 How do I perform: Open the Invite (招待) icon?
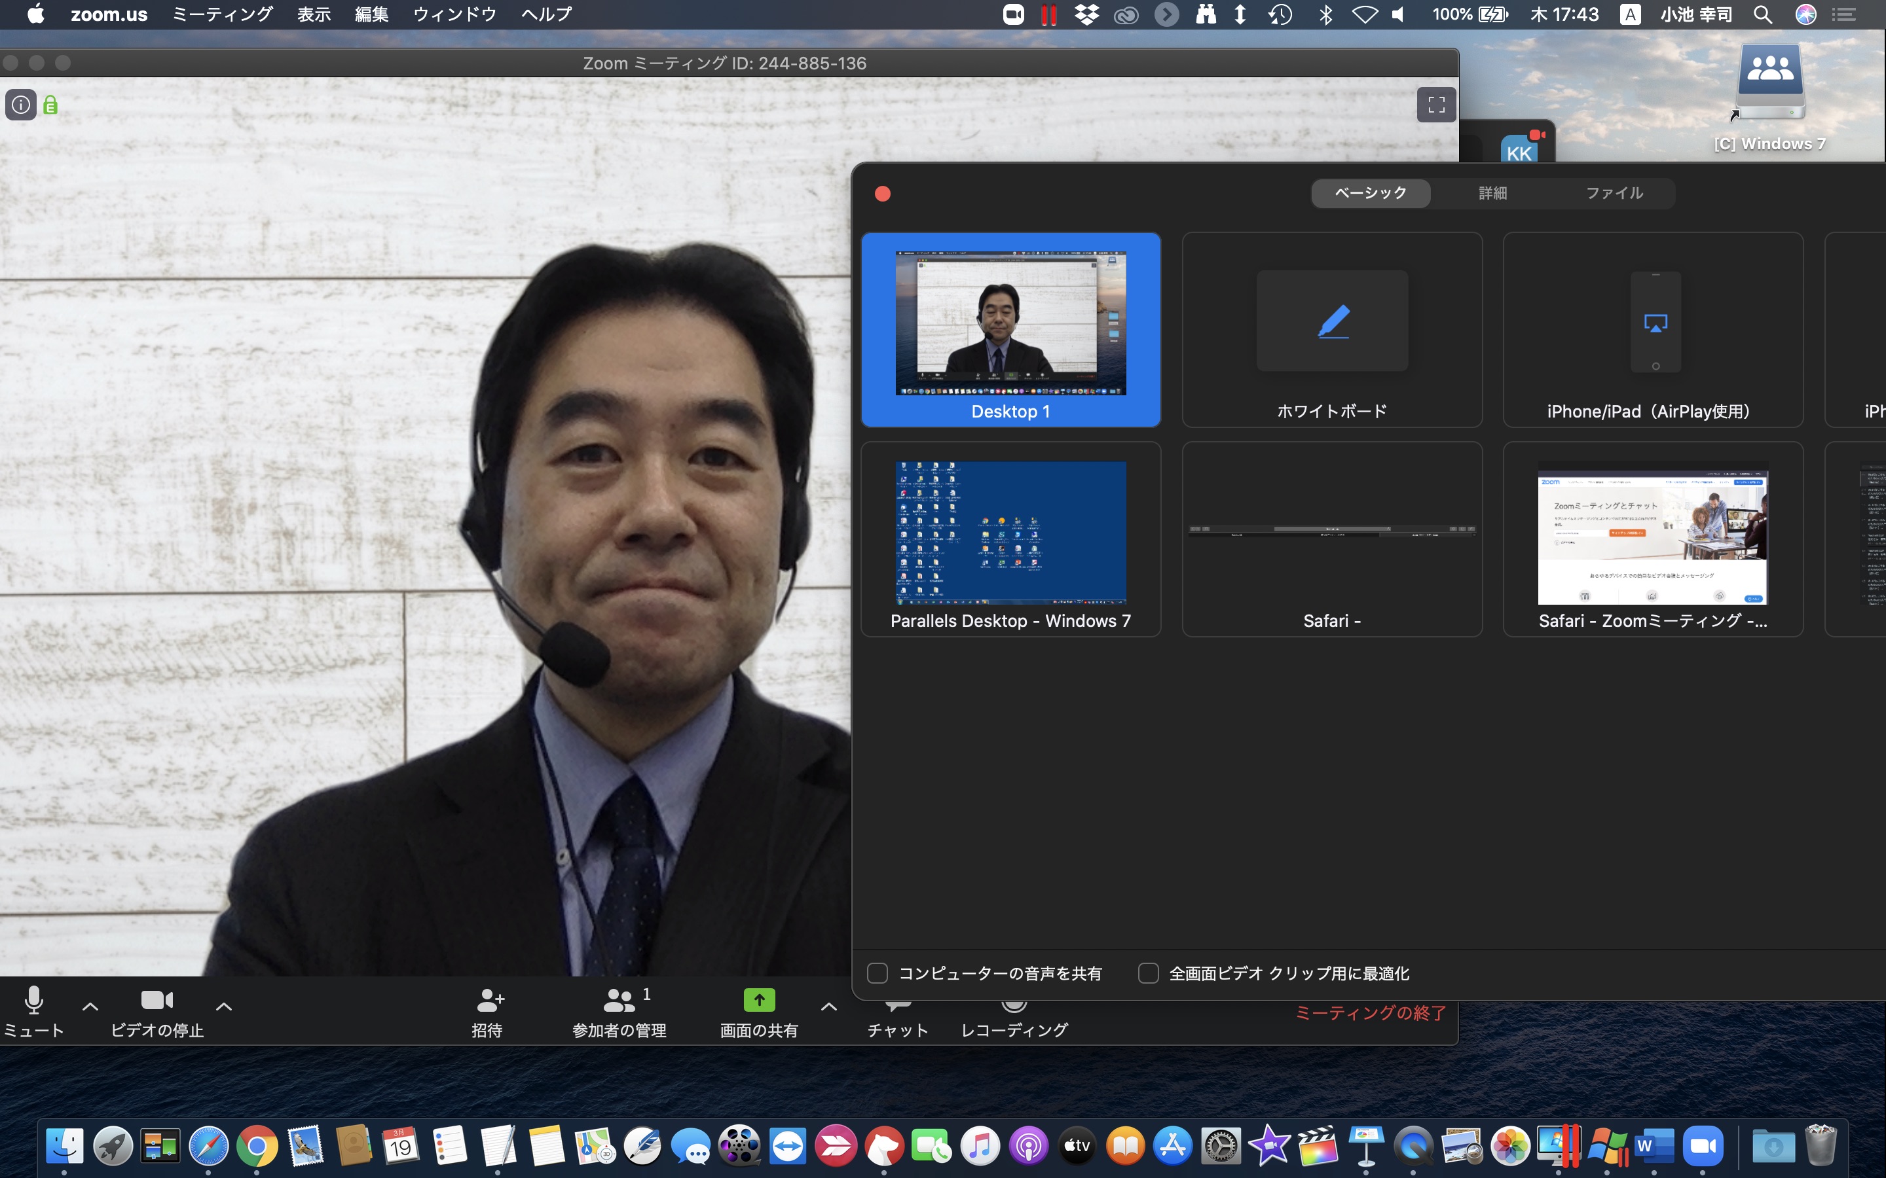coord(490,999)
